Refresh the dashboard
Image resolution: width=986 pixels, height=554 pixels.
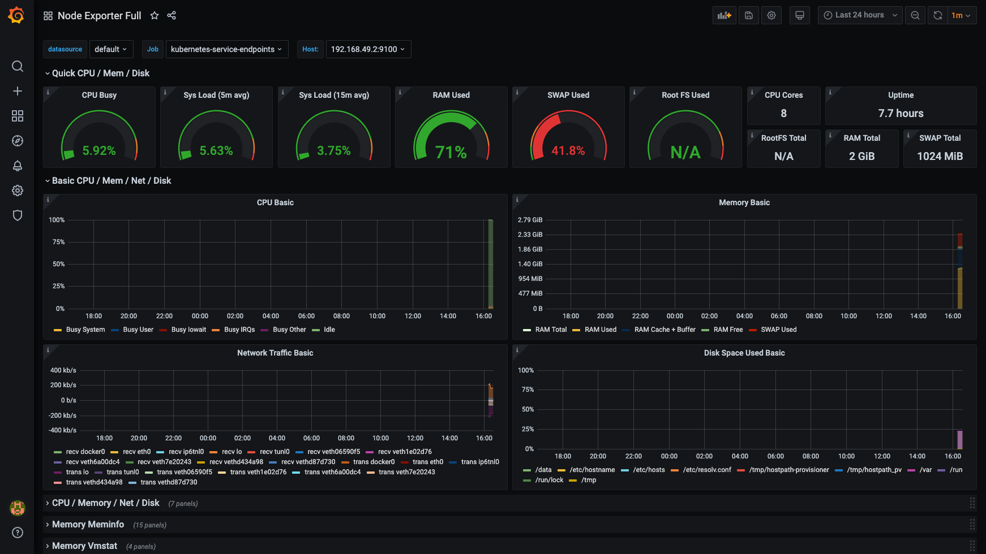938,15
